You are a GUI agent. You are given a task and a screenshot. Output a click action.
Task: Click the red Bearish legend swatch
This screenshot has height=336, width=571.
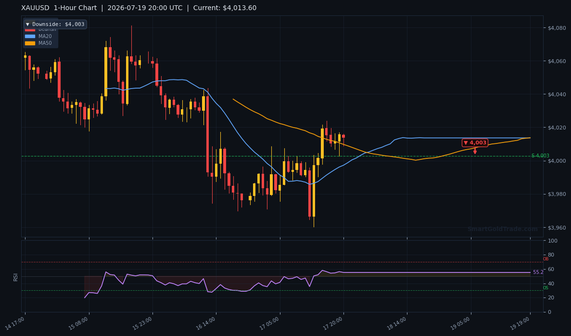tap(30, 29)
